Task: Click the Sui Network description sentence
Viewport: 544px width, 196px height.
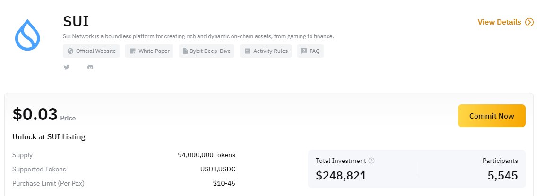Action: tap(199, 36)
